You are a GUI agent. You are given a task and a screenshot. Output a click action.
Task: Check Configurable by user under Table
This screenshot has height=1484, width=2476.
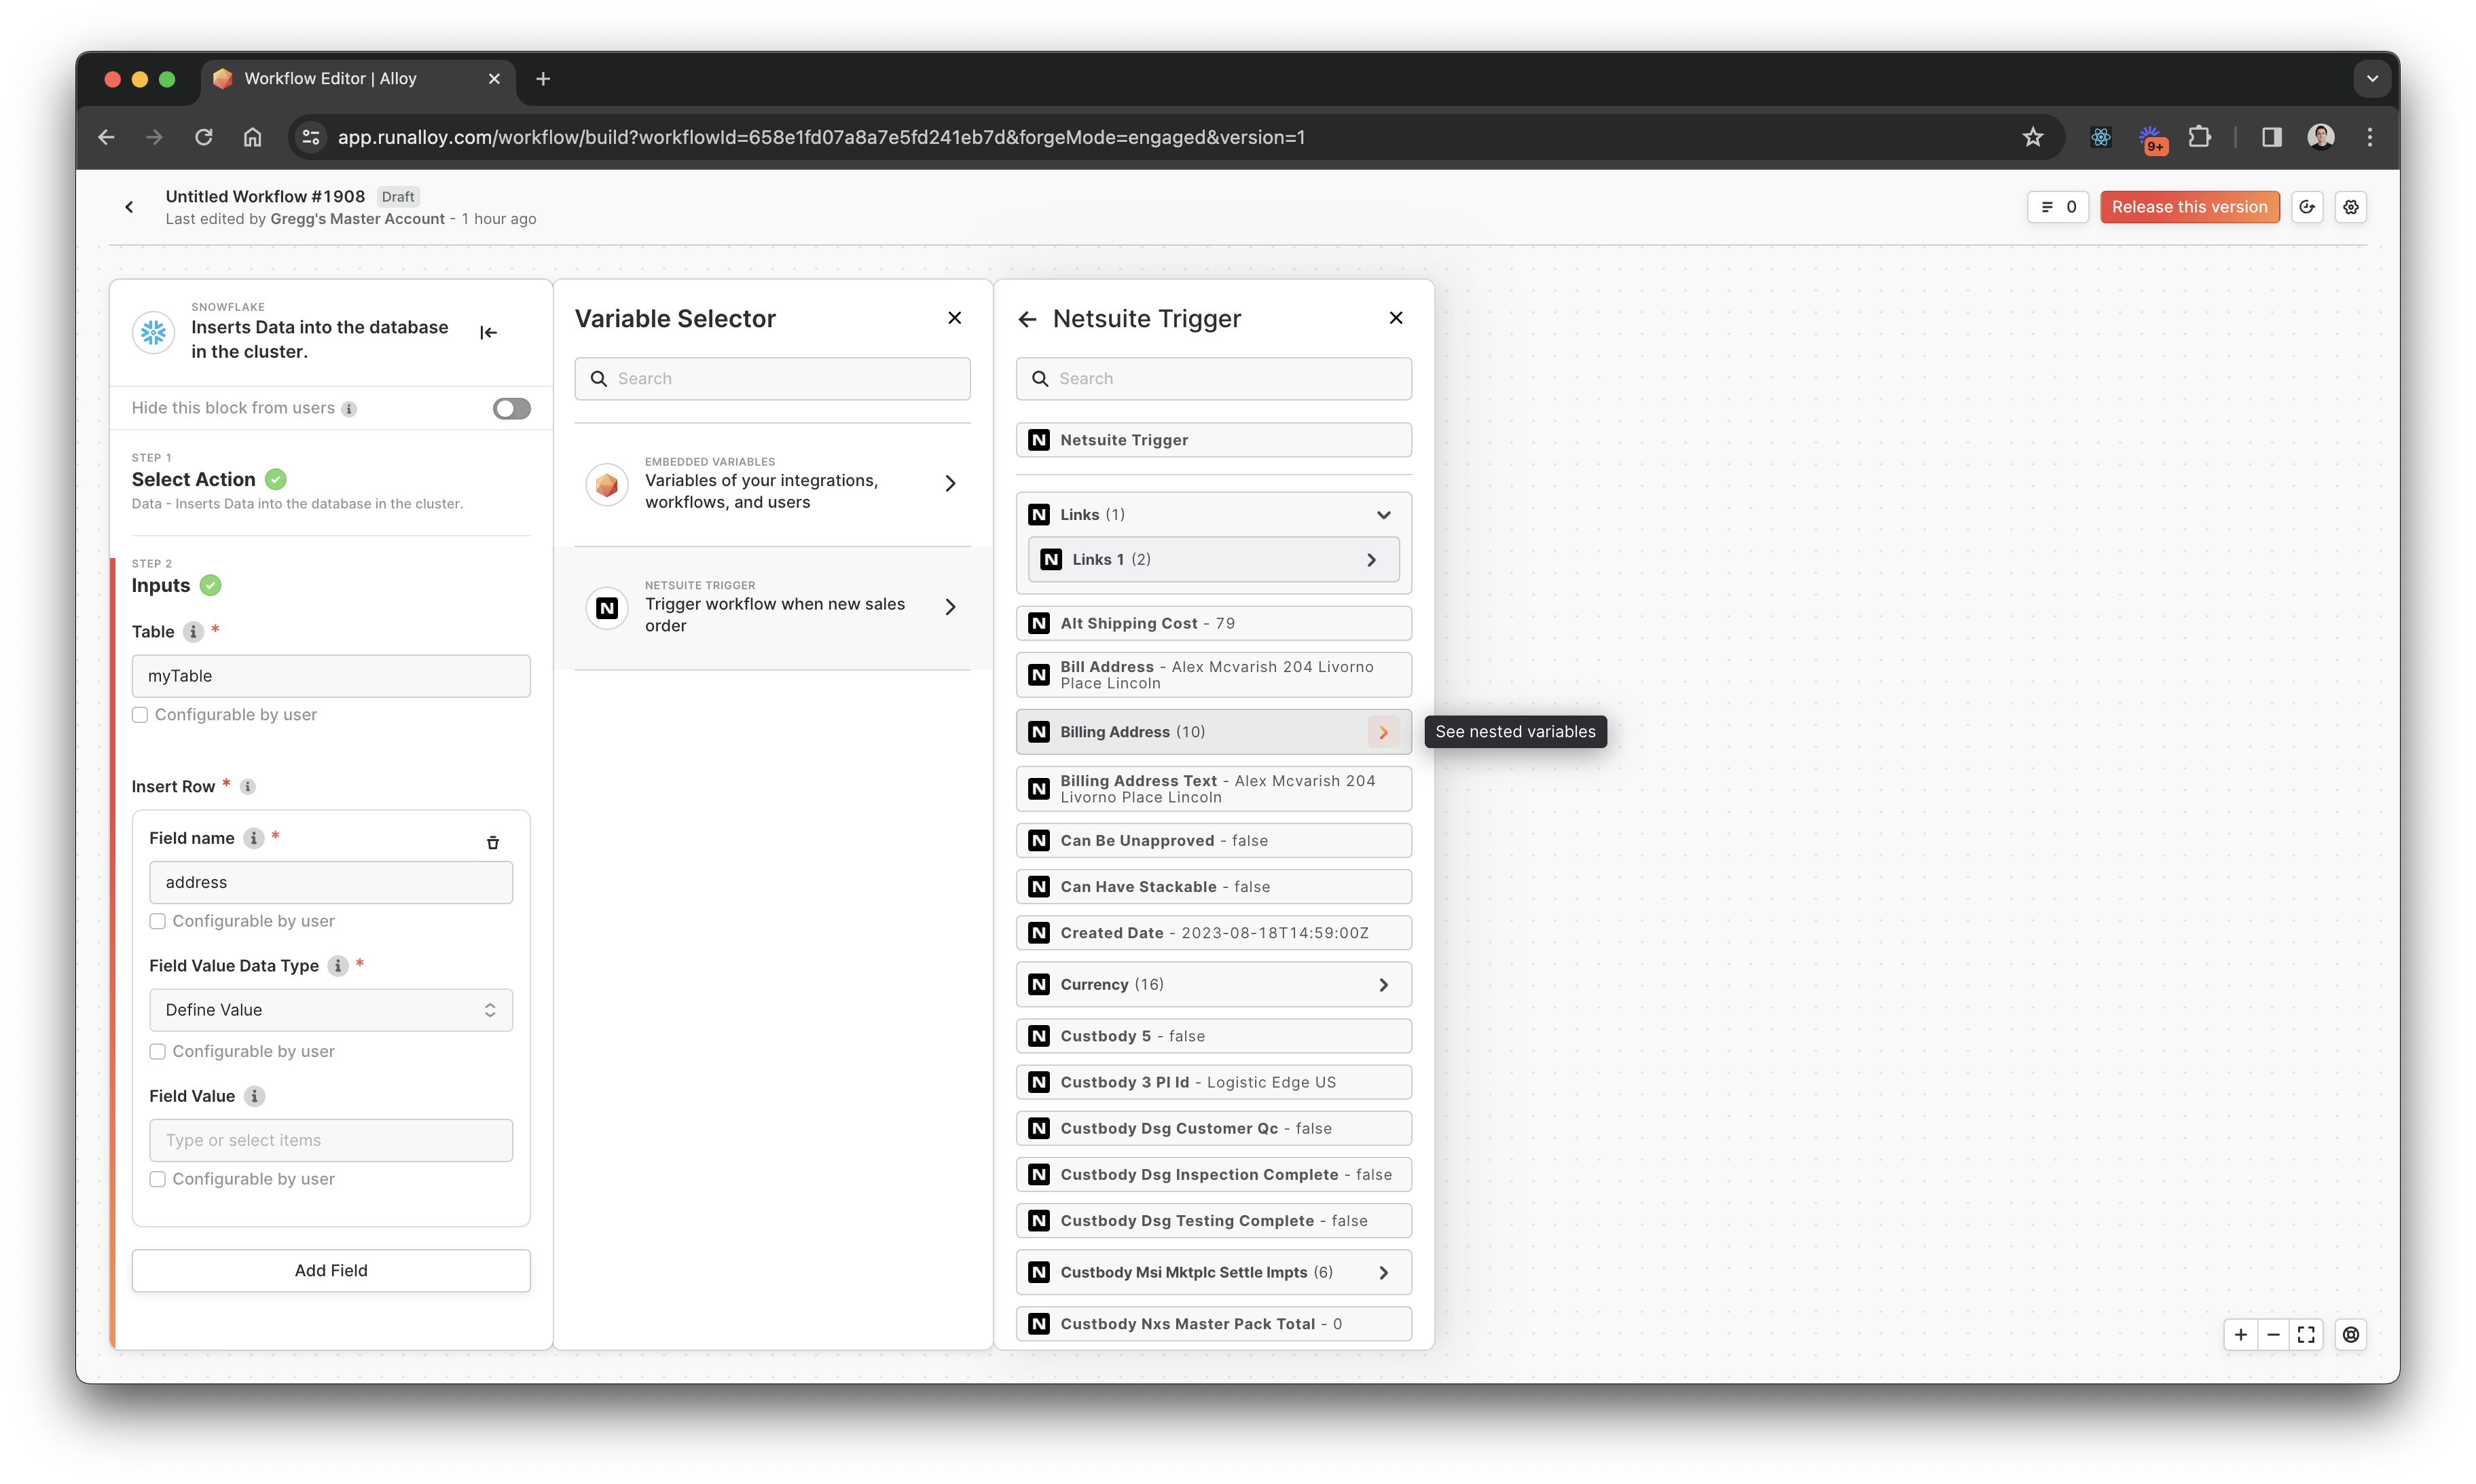coord(140,715)
